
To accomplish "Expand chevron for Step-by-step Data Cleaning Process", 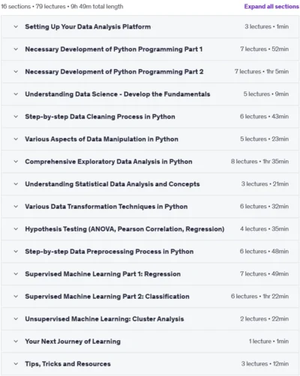I will [16, 116].
